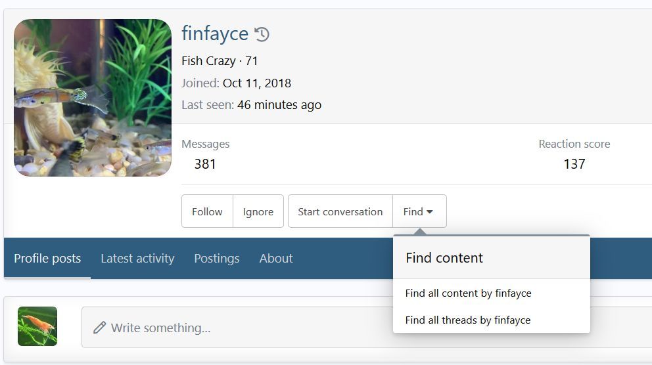The width and height of the screenshot is (652, 365).
Task: Open finfayce's large fish avatar image
Action: (x=93, y=98)
